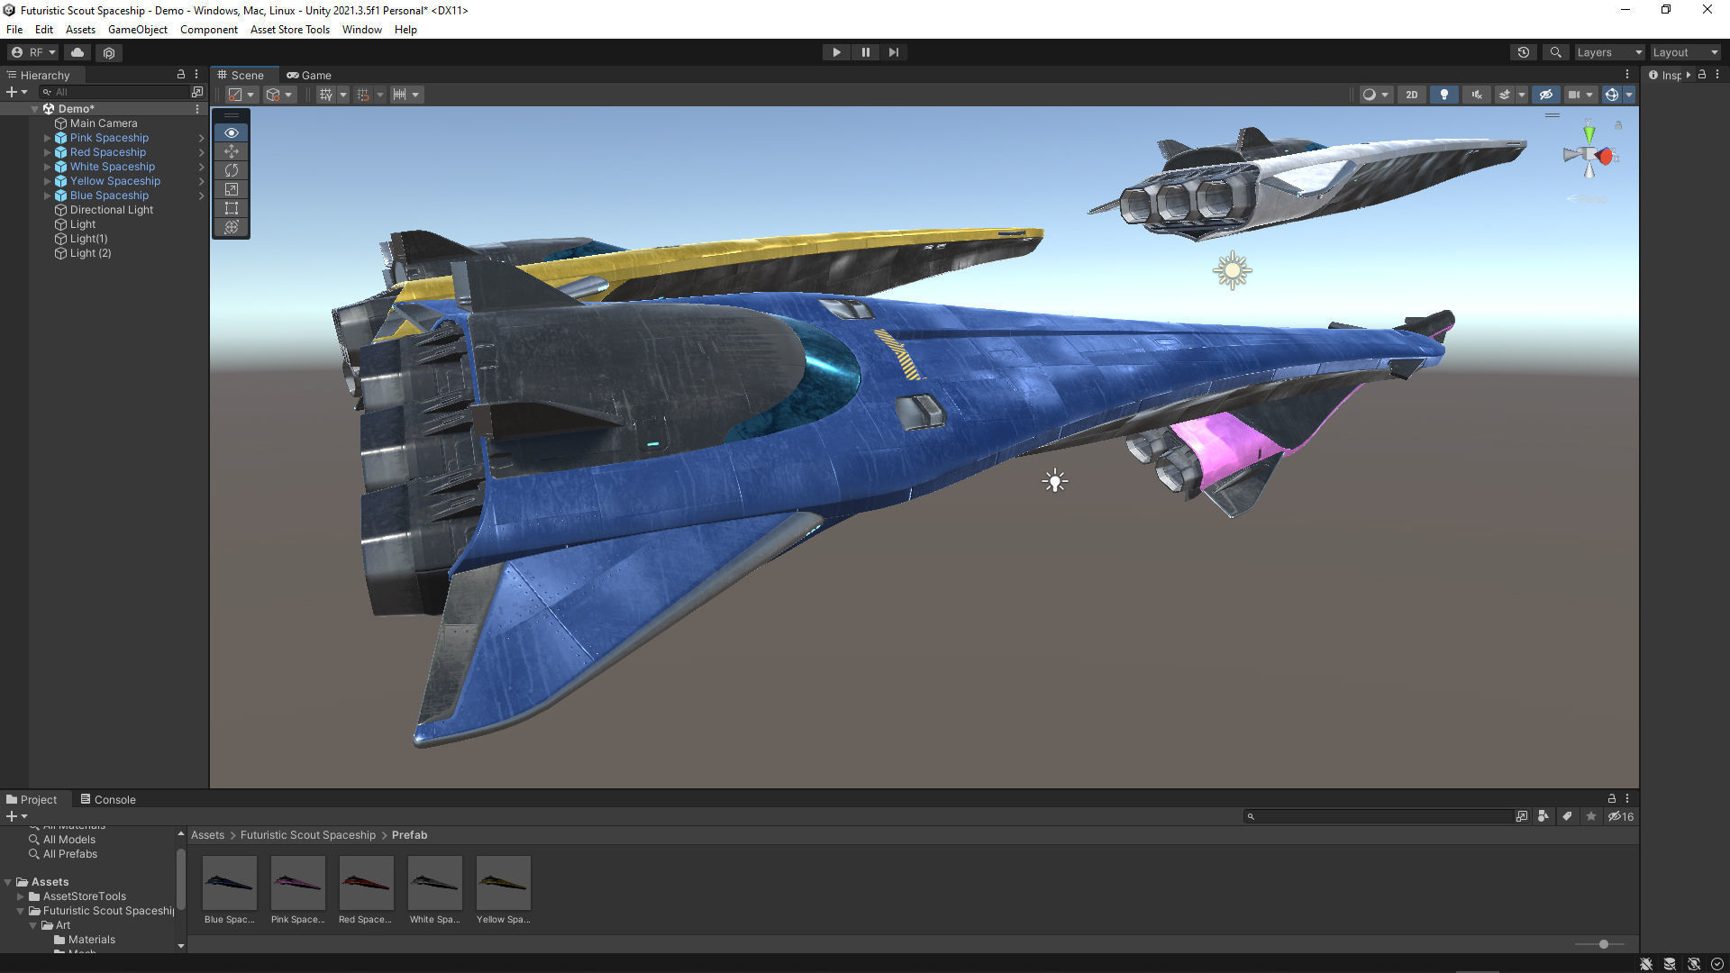This screenshot has width=1730, height=973.
Task: Select Main Camera in Hierarchy
Action: [104, 123]
